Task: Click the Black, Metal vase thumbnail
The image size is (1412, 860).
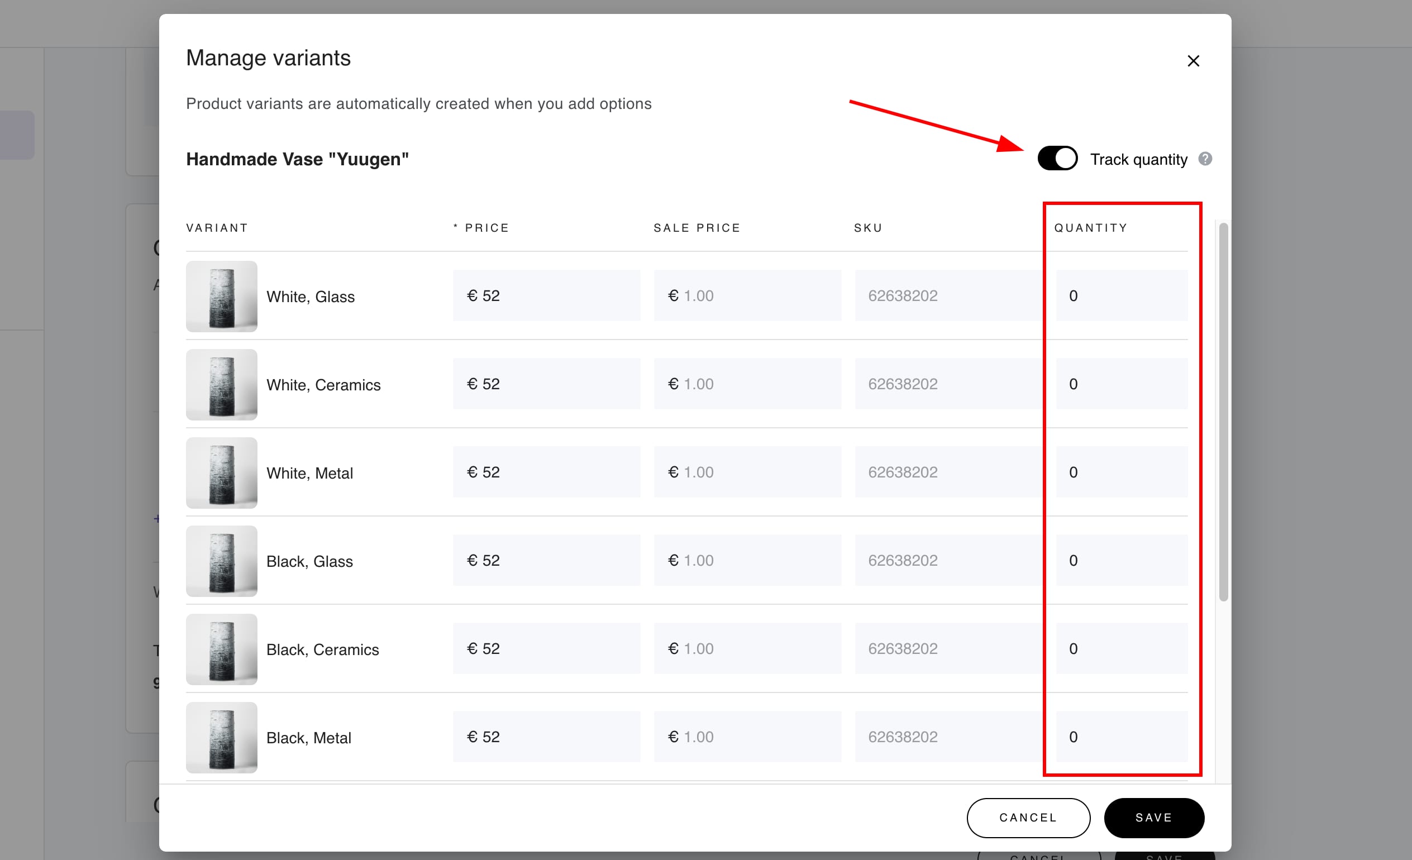Action: (221, 737)
